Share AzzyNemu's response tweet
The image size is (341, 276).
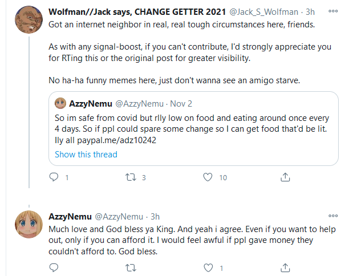tap(285, 268)
